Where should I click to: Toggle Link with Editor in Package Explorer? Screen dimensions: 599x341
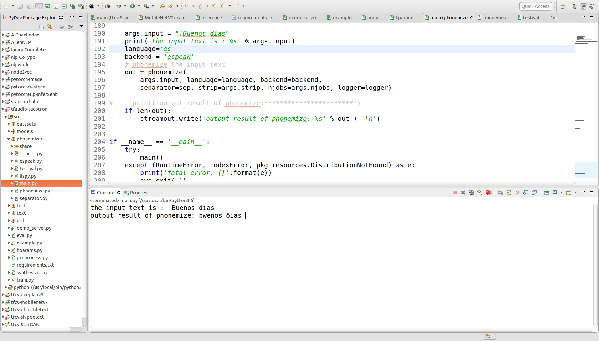pyautogui.click(x=50, y=27)
